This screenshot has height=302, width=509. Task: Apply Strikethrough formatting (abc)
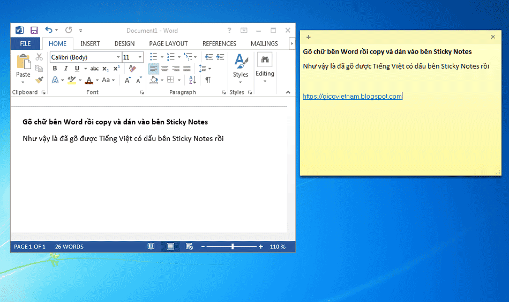94,69
